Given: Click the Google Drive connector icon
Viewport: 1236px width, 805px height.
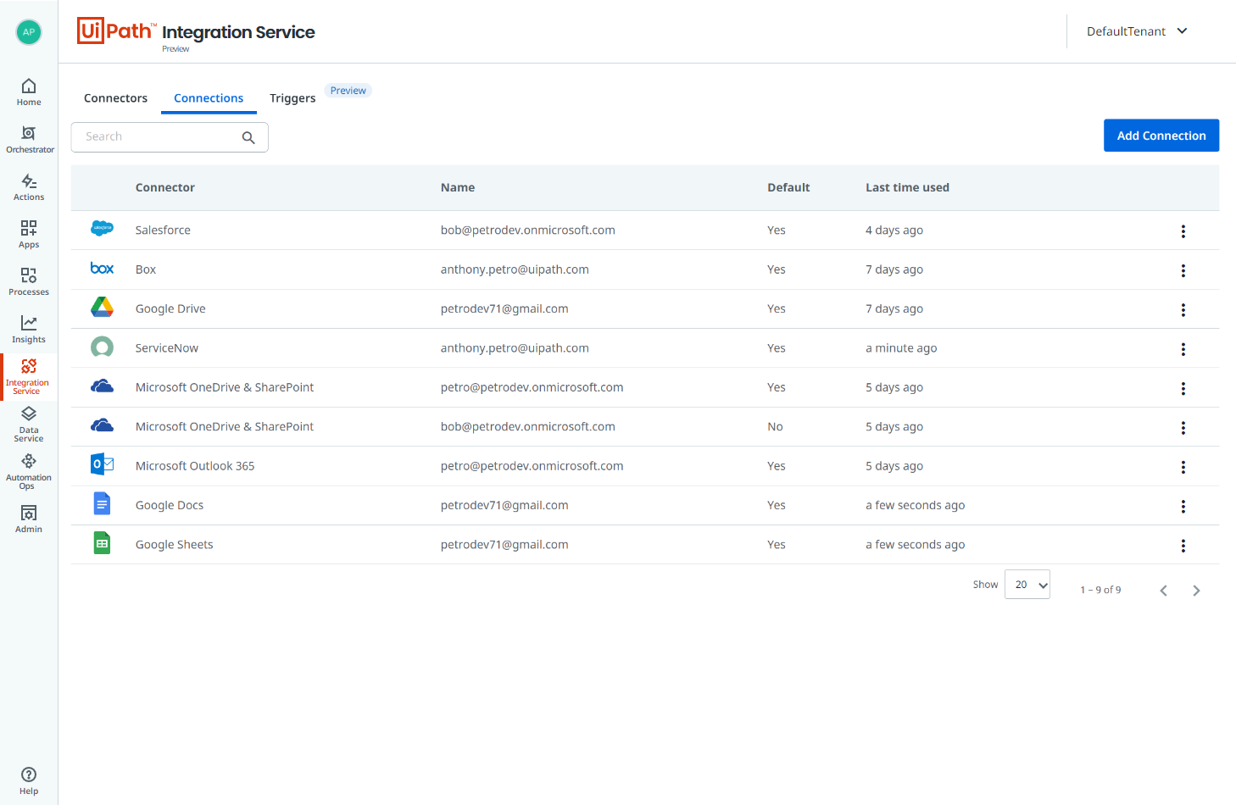Looking at the screenshot, I should [102, 308].
